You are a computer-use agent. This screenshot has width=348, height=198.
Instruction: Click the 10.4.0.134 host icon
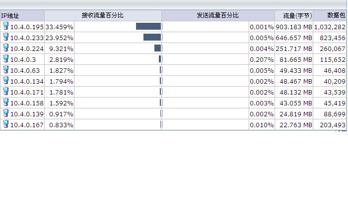[6, 80]
